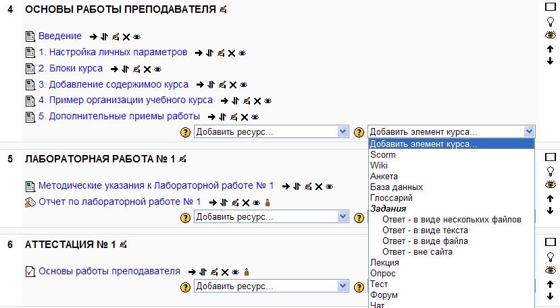Move section 6 down

click(x=550, y=296)
